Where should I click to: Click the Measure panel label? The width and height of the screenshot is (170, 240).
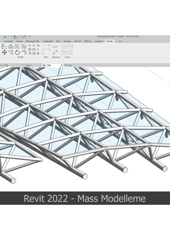(x=56, y=57)
